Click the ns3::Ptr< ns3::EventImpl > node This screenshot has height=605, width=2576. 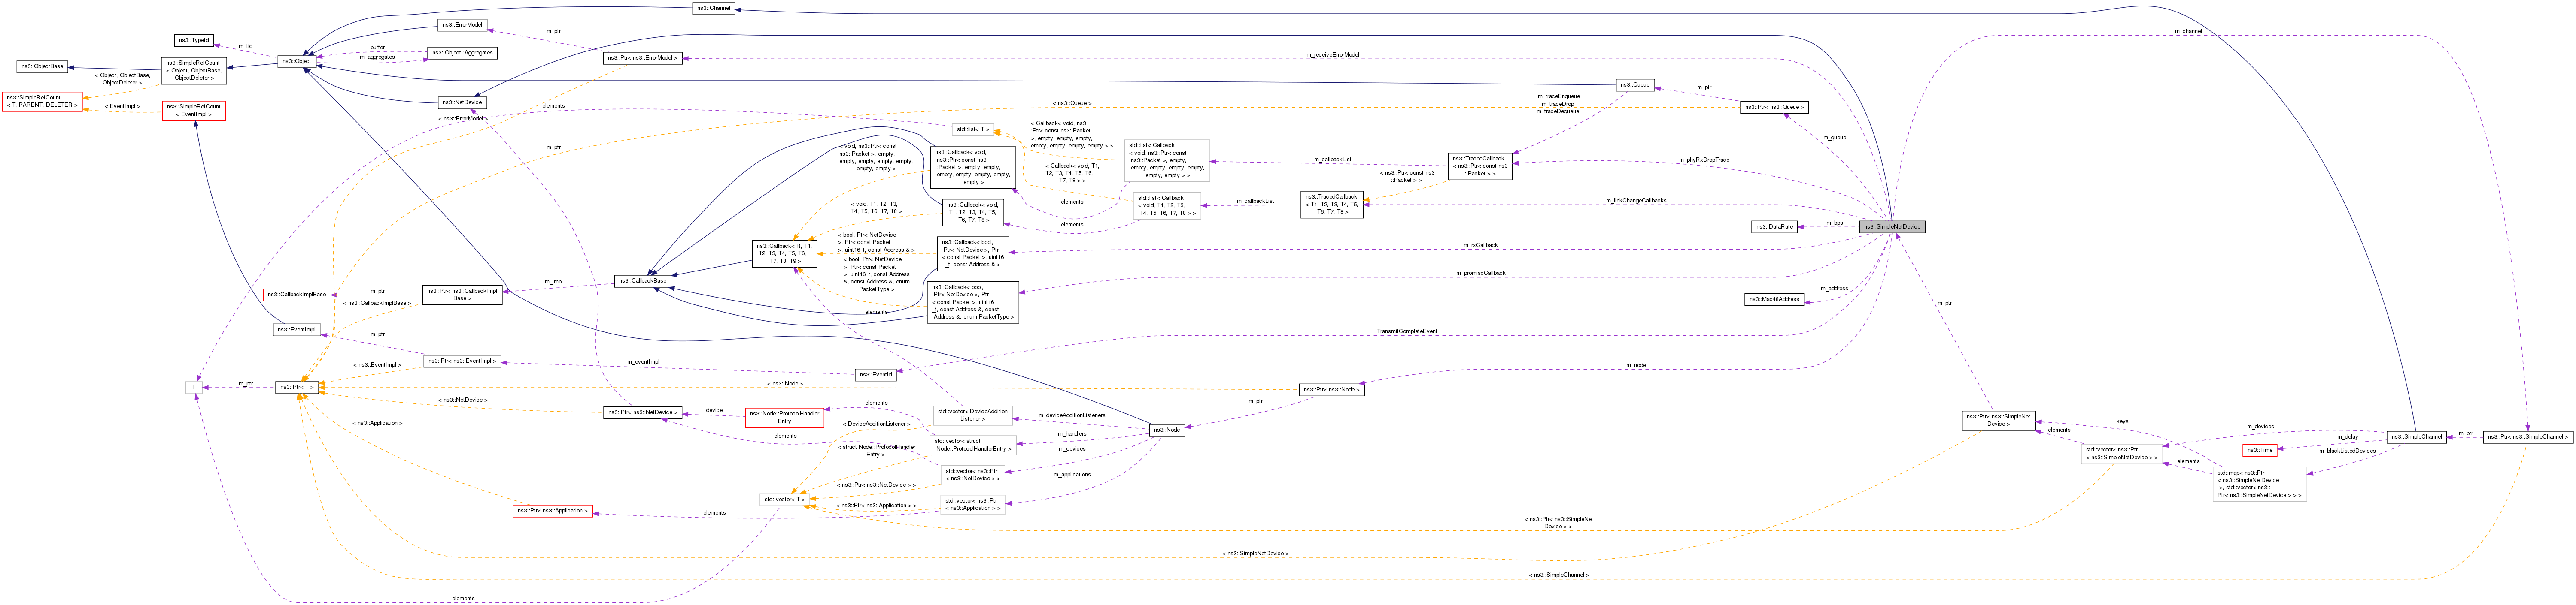462,361
